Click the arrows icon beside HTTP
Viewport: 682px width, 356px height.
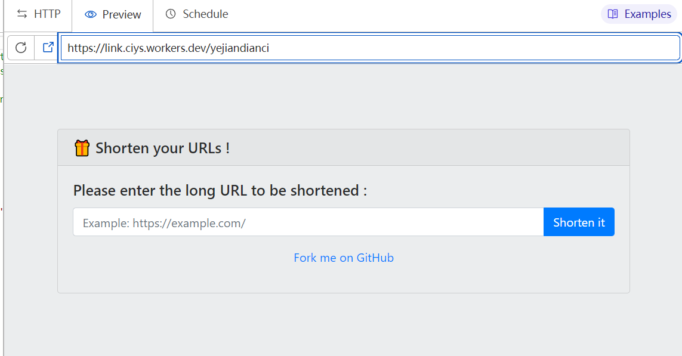click(22, 14)
